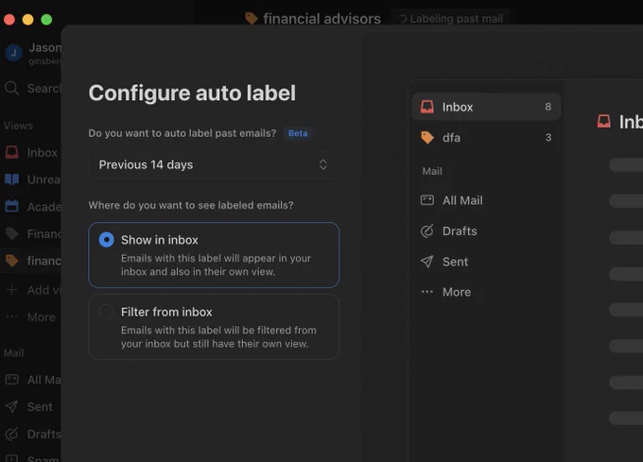This screenshot has height=462, width=643.
Task: Open Sent in the preview panel
Action: pos(486,262)
